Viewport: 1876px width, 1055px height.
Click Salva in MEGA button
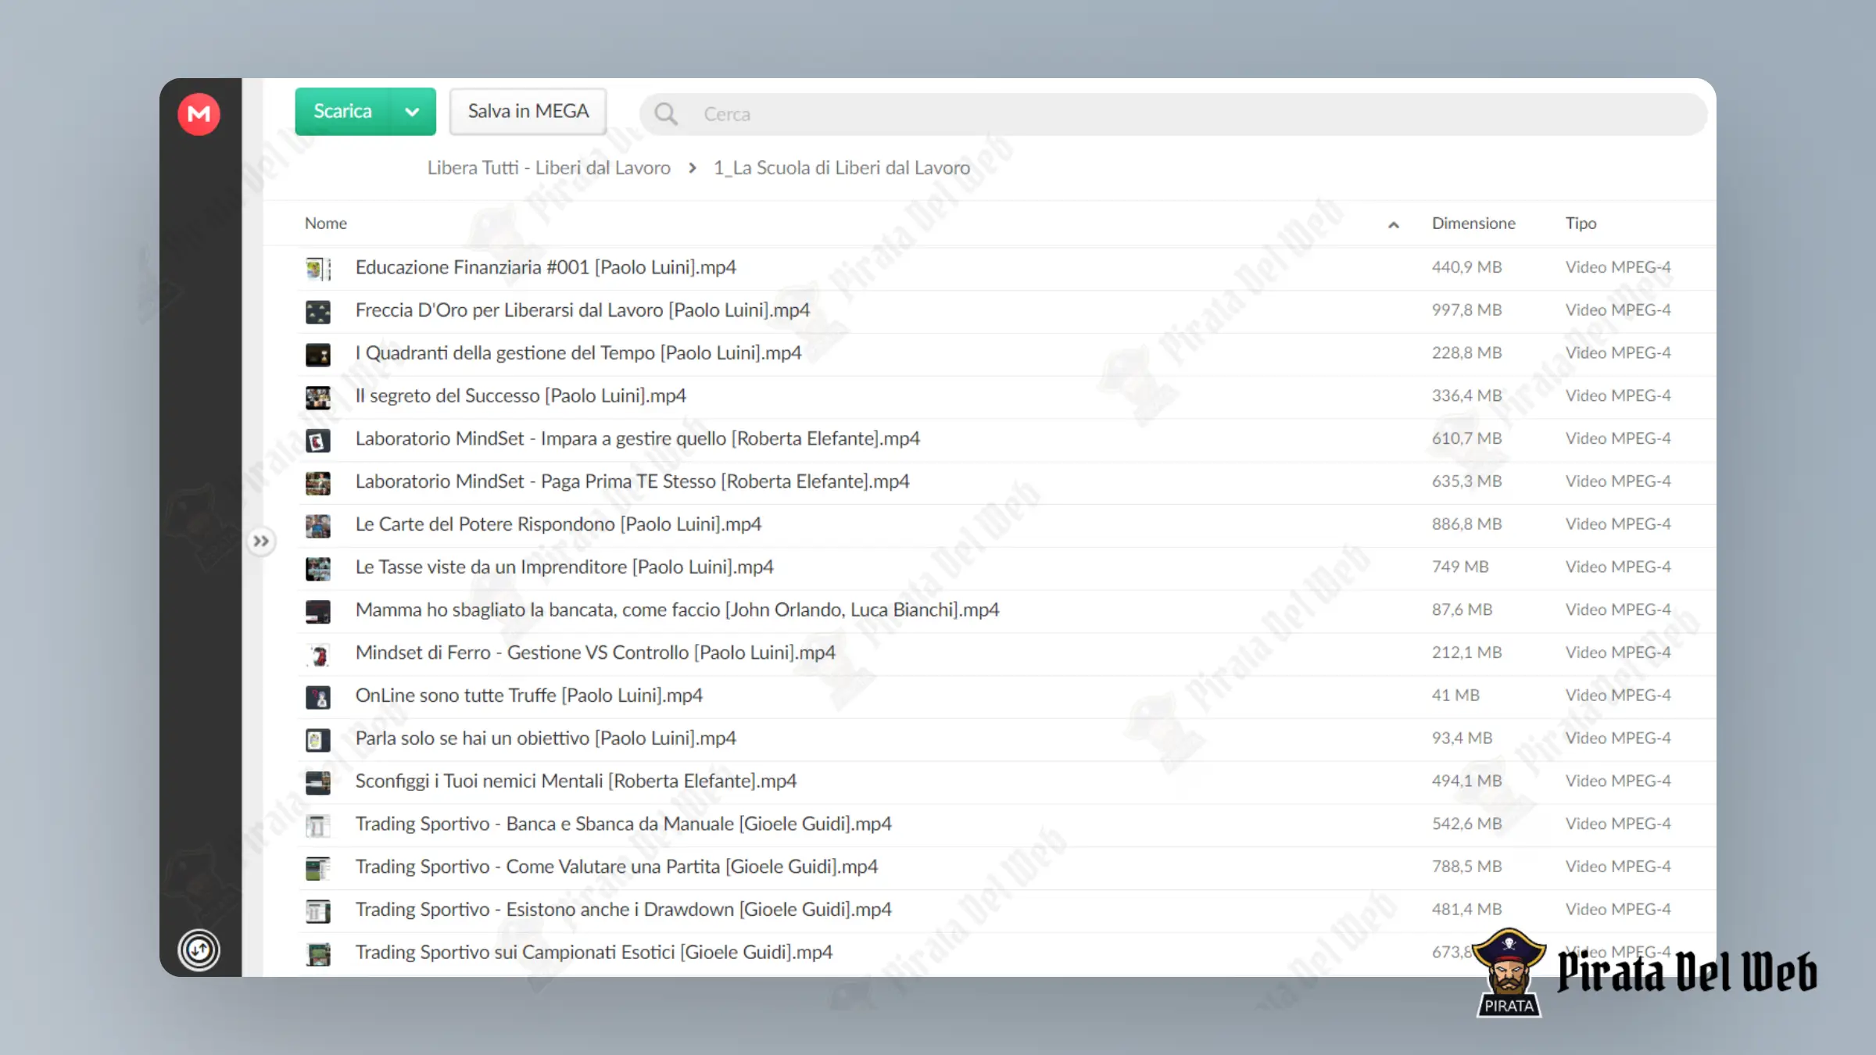click(x=528, y=112)
